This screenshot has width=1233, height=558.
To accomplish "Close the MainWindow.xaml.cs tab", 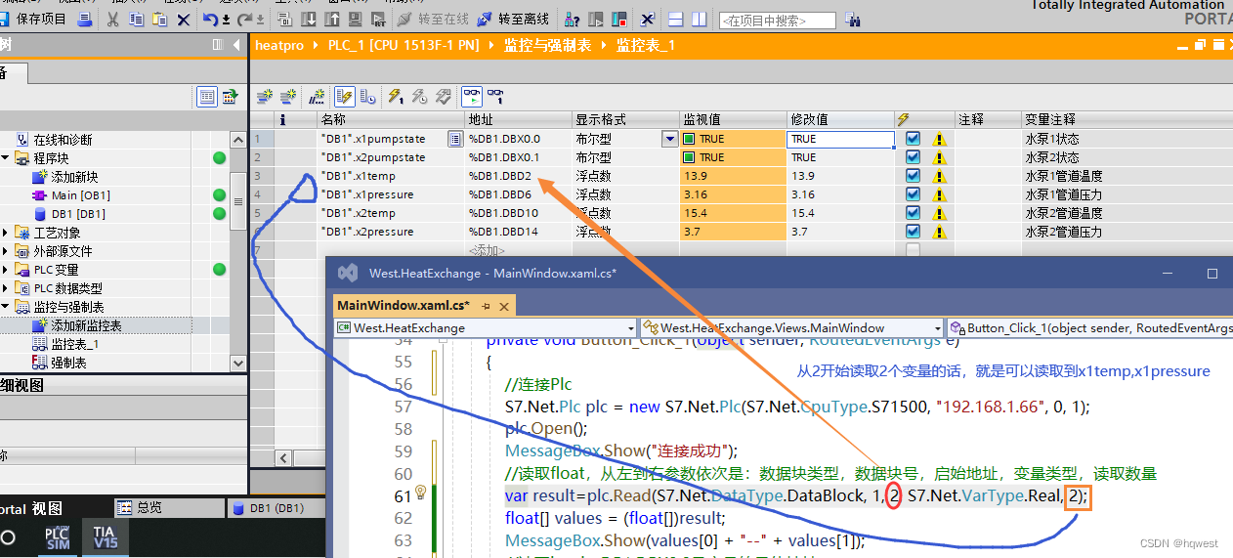I will (503, 306).
